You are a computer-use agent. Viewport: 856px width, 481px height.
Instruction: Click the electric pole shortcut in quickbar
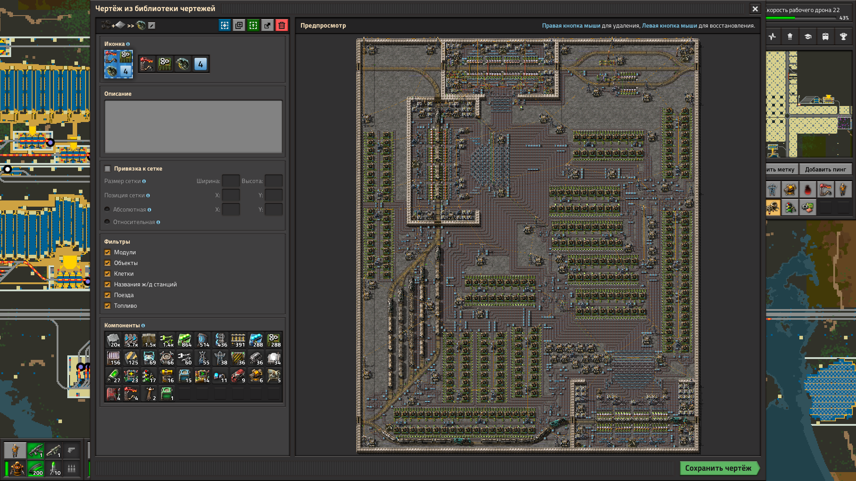[x=773, y=190]
